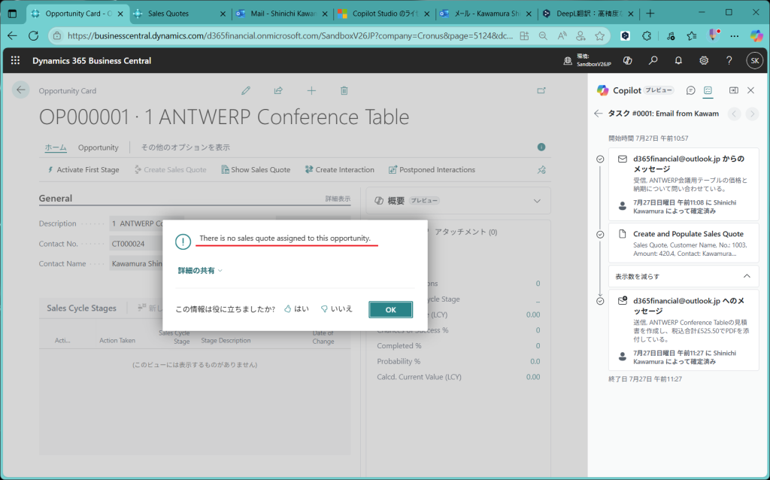This screenshot has height=480, width=770.
Task: Click the Copilot panel dock icon
Action: tap(734, 90)
